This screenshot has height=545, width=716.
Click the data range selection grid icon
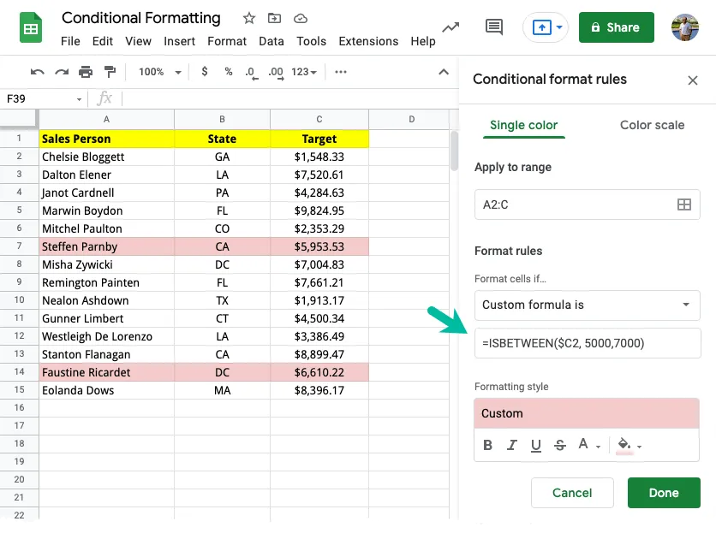tap(684, 204)
